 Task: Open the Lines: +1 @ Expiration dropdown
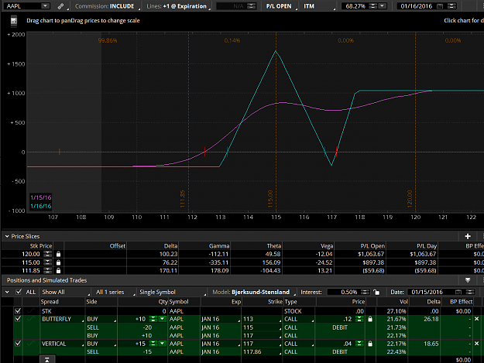point(178,6)
